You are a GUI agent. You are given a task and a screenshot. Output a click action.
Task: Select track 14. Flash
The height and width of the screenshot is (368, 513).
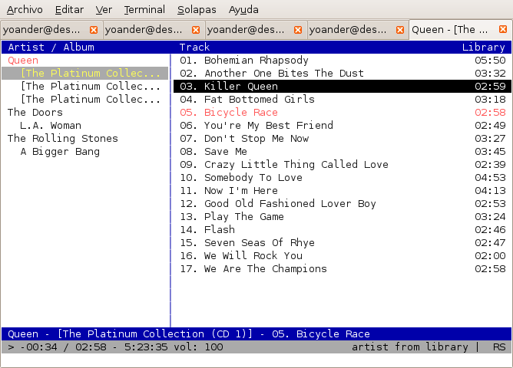(x=343, y=230)
